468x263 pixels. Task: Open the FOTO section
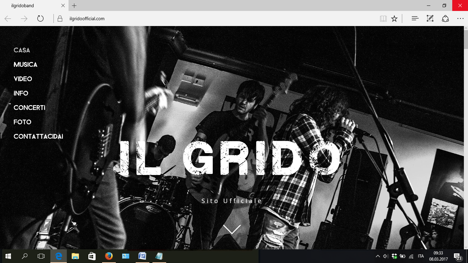pyautogui.click(x=23, y=122)
